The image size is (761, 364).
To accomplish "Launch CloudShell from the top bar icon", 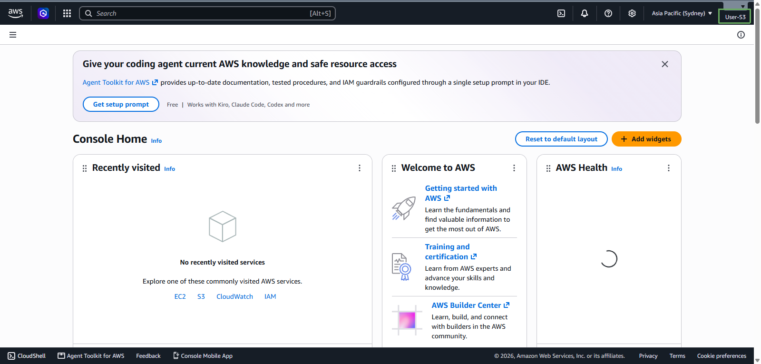I will [x=561, y=13].
